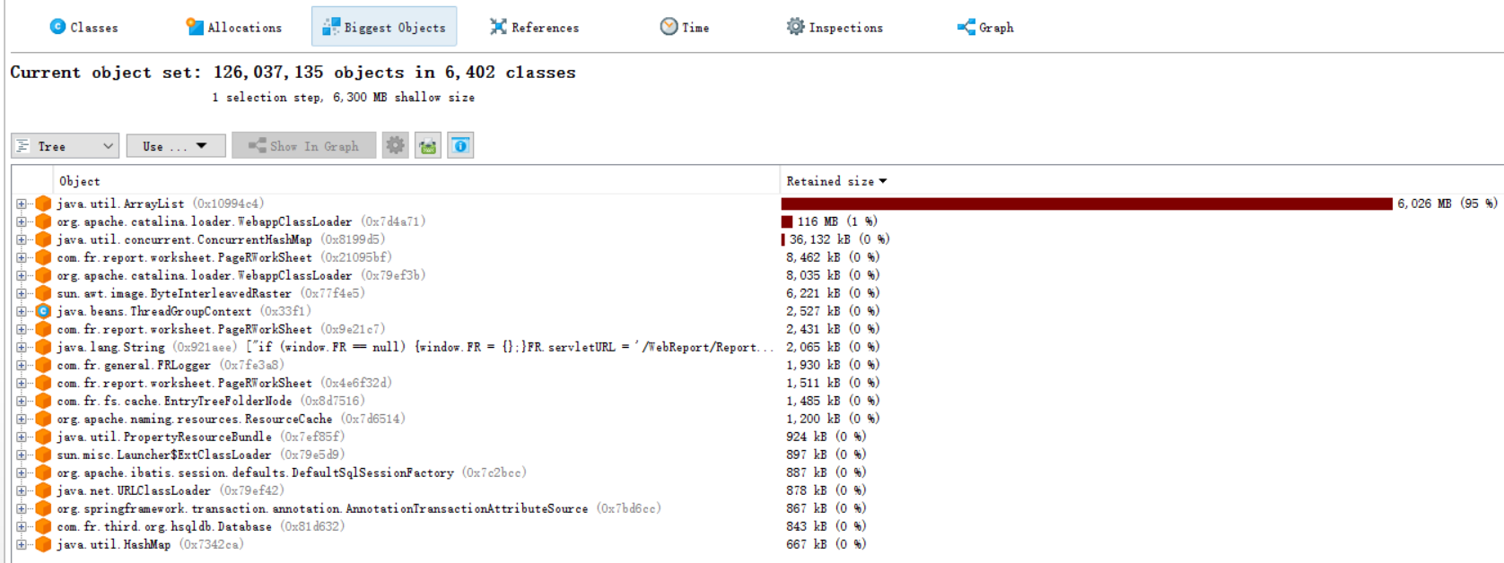The height and width of the screenshot is (563, 1504).
Task: Expand the java.util.concurrent.ConcurrentHashMap node
Action: [x=22, y=239]
